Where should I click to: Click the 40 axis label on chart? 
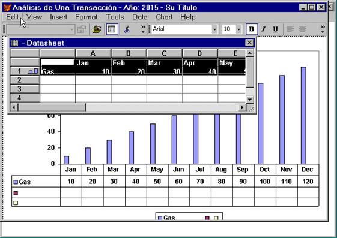tap(51, 131)
